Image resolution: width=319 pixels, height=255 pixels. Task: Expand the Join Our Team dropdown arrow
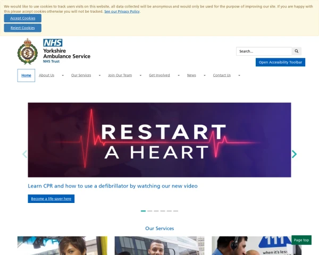coord(140,75)
